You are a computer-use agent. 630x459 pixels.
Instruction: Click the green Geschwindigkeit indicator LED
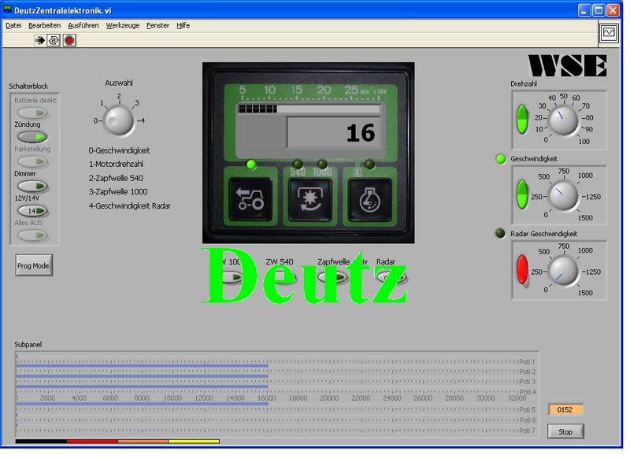(x=501, y=158)
